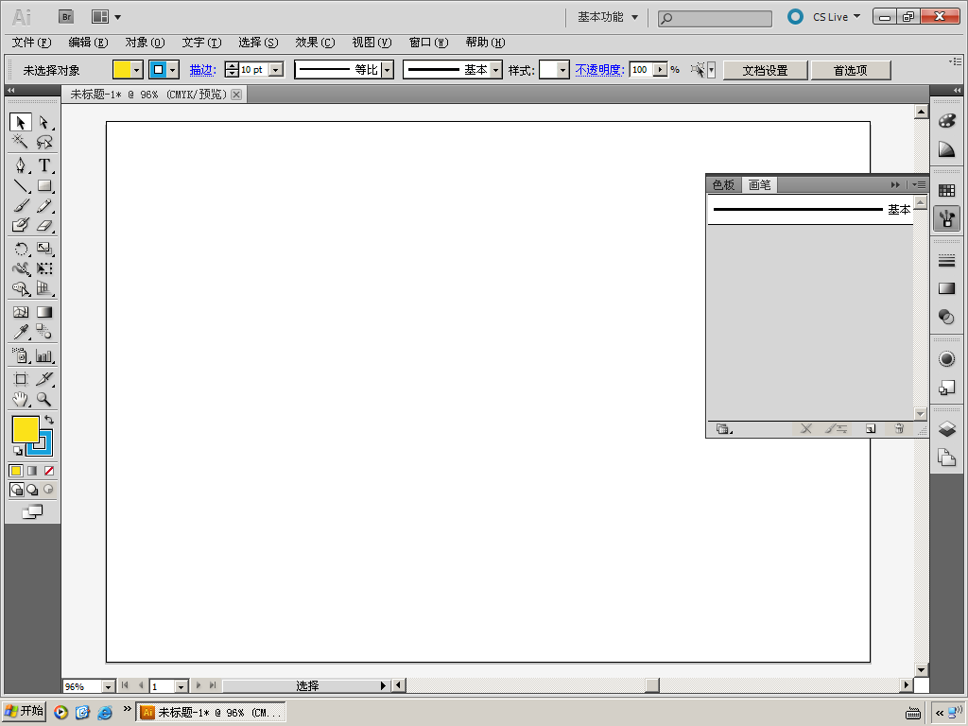Viewport: 968px width, 726px height.
Task: Select the Line Segment tool
Action: click(21, 185)
